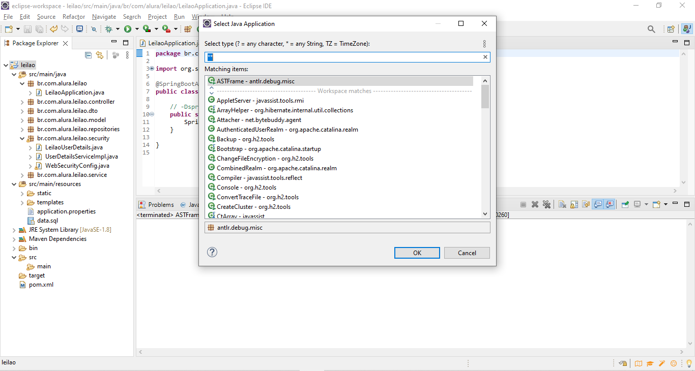Image resolution: width=695 pixels, height=371 pixels.
Task: Expand Maven Dependencies node
Action: pos(14,239)
